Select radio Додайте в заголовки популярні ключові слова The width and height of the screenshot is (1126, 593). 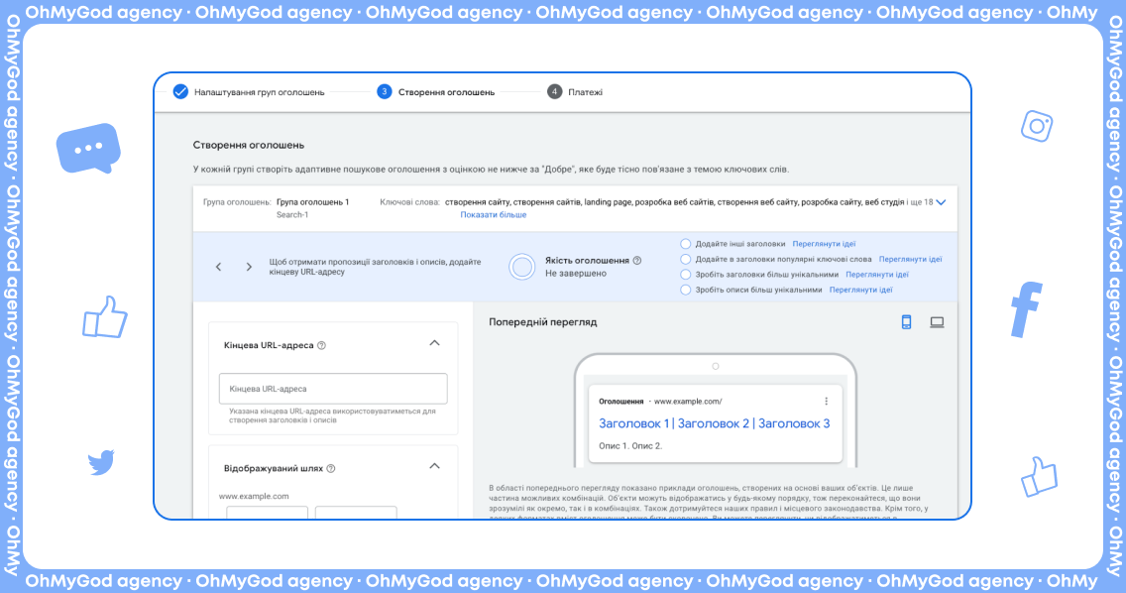[x=686, y=259]
